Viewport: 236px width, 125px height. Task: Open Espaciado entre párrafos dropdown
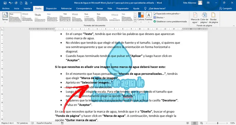[x=167, y=13]
